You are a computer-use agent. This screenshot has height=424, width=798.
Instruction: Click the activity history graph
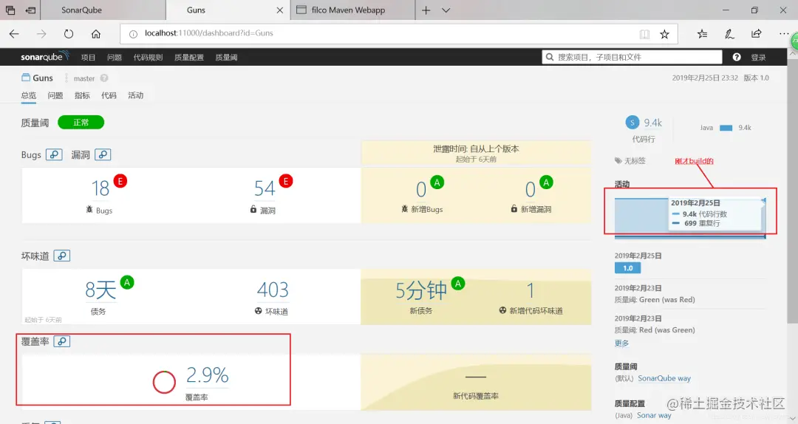coord(689,217)
